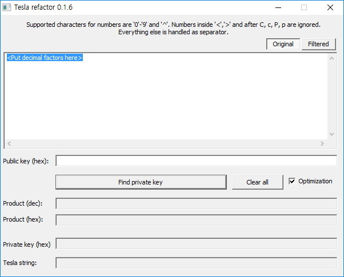
Task: Click the Product (hex) output field
Action: tap(197, 220)
